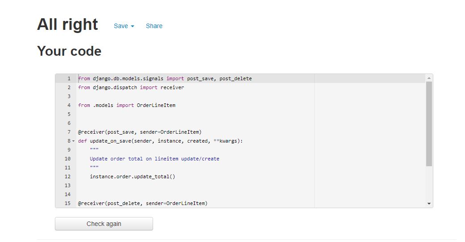Click the code editor scroll up arrow
Image resolution: width=465 pixels, height=242 pixels.
429,78
